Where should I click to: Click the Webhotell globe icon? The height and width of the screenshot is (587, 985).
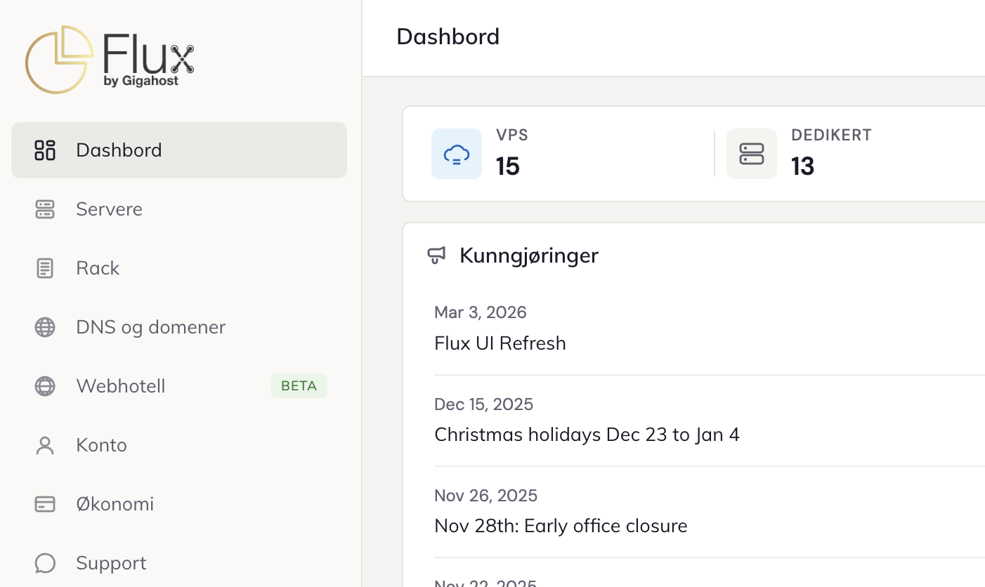(45, 386)
